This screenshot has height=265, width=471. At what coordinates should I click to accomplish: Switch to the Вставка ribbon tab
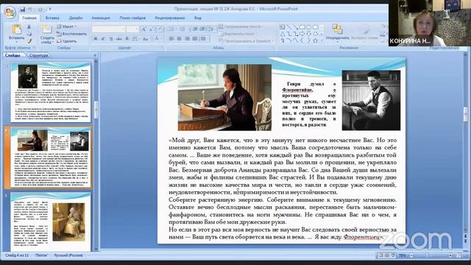[52, 18]
